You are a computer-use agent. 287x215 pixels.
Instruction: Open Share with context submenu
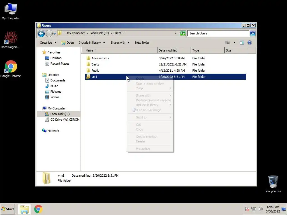click(x=150, y=95)
